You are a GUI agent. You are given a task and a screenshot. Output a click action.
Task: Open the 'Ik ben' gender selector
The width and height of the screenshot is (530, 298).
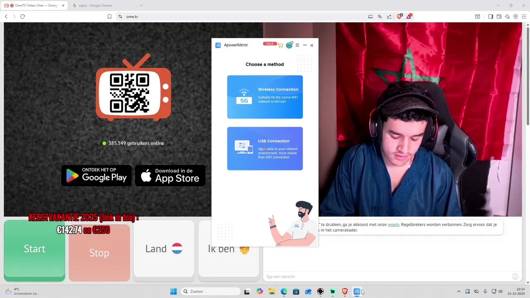[x=229, y=249]
